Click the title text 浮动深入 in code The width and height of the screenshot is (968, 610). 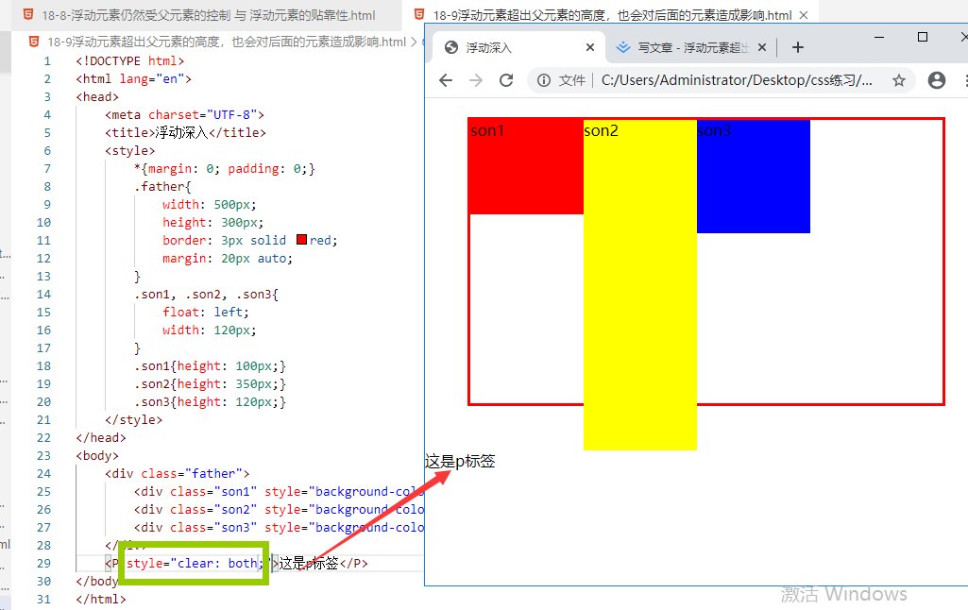[181, 132]
